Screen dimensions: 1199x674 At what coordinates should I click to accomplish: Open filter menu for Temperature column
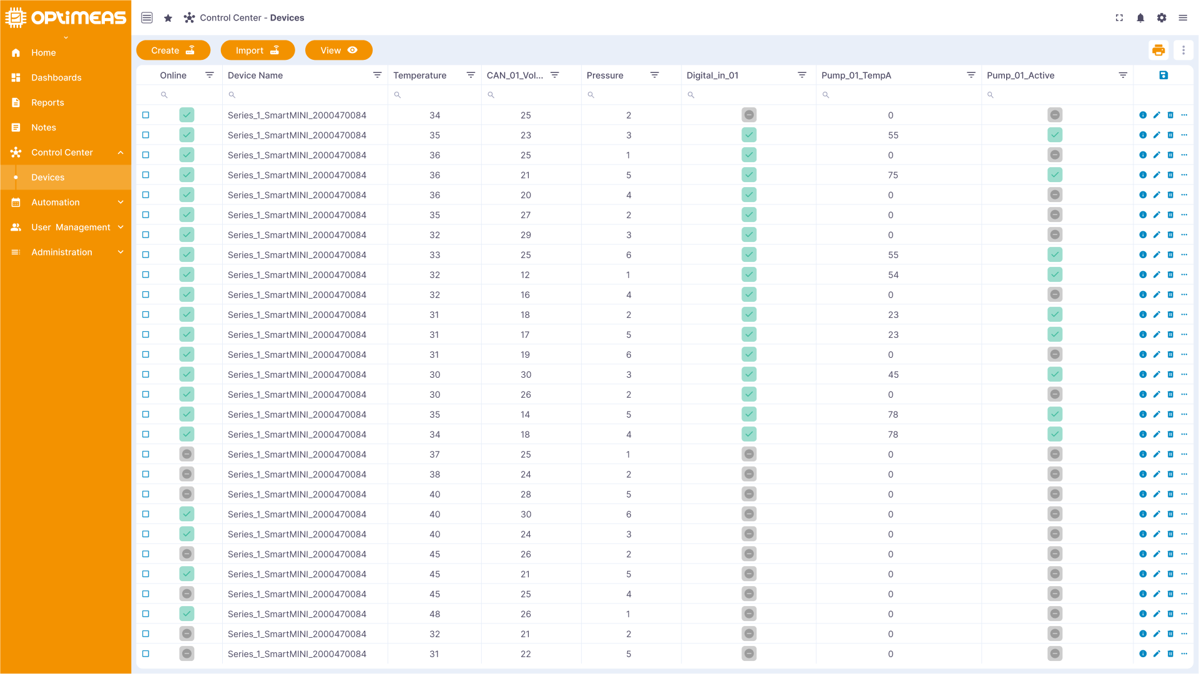click(x=471, y=75)
